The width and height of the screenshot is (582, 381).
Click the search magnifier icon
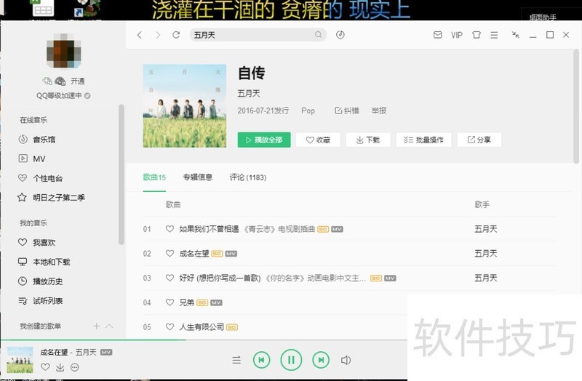pyautogui.click(x=318, y=34)
